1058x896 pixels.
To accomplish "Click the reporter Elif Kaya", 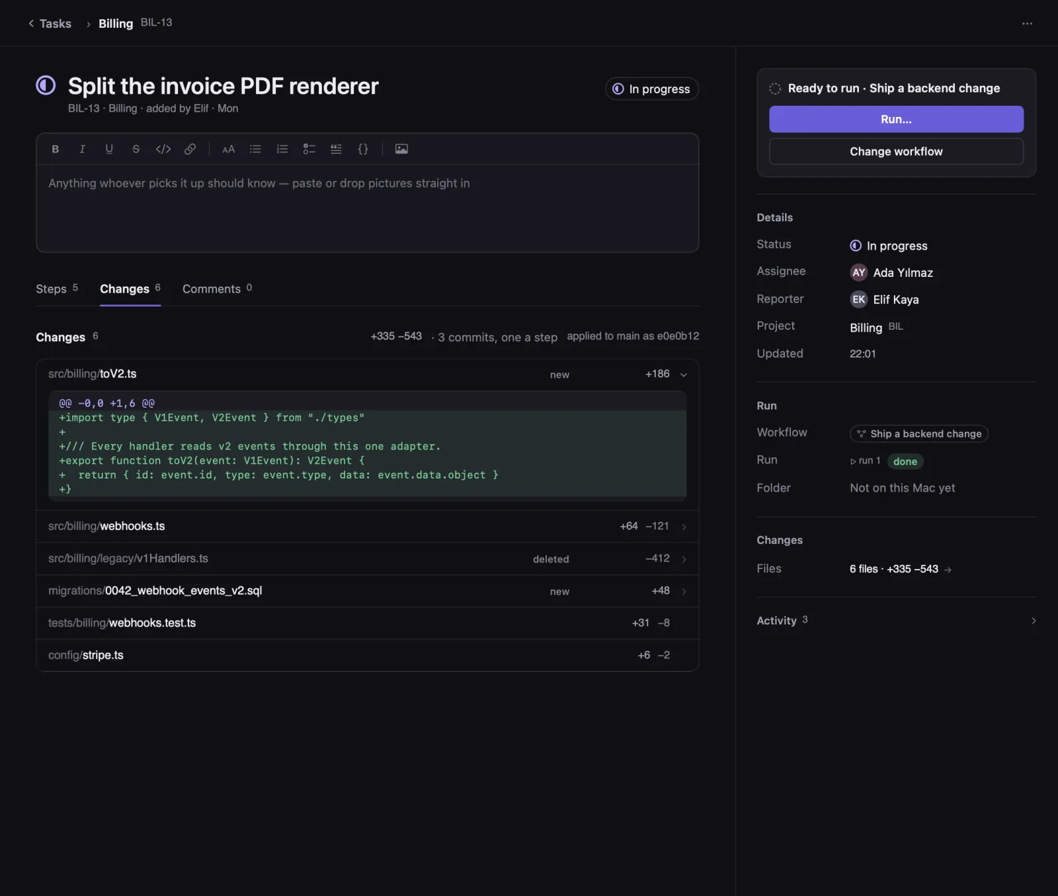I will 884,300.
